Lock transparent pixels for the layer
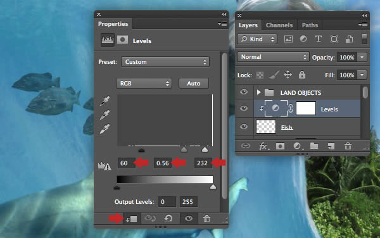This screenshot has height=238, width=380. [x=260, y=75]
